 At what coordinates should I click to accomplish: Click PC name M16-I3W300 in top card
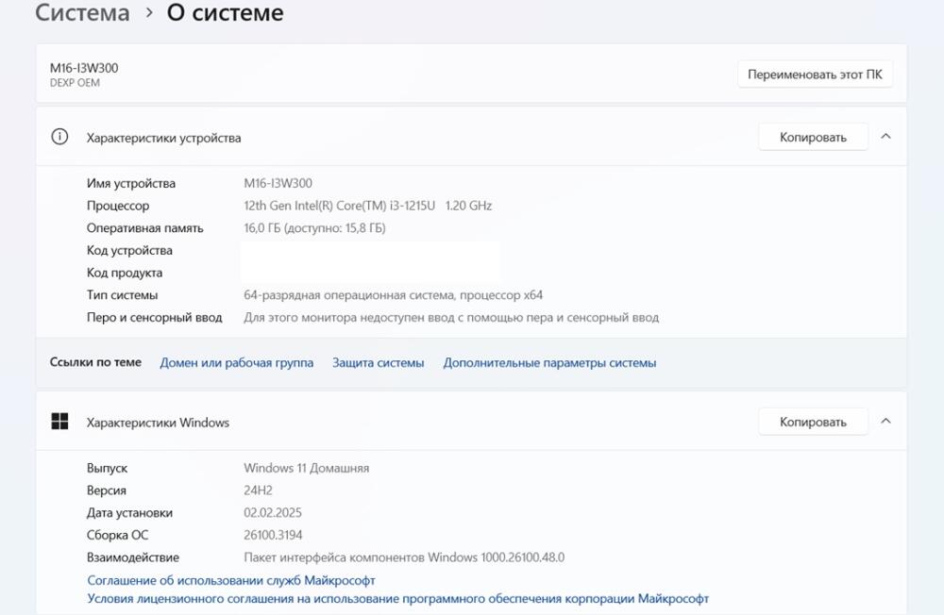[x=84, y=68]
